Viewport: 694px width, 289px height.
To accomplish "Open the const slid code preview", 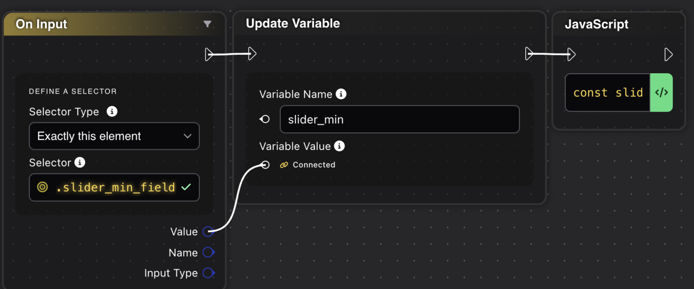I will (x=608, y=92).
